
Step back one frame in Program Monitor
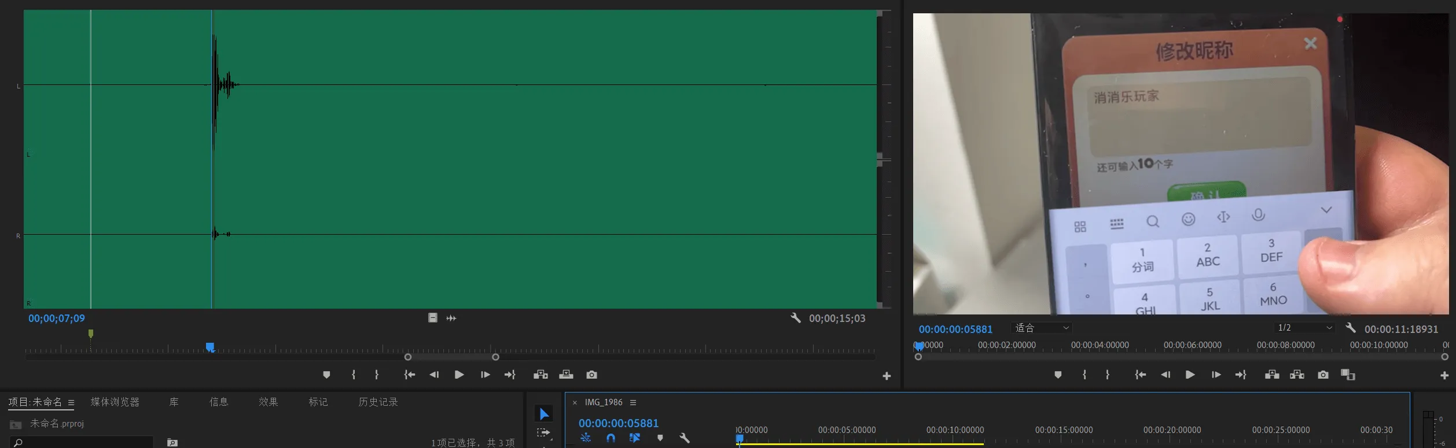tap(1165, 375)
